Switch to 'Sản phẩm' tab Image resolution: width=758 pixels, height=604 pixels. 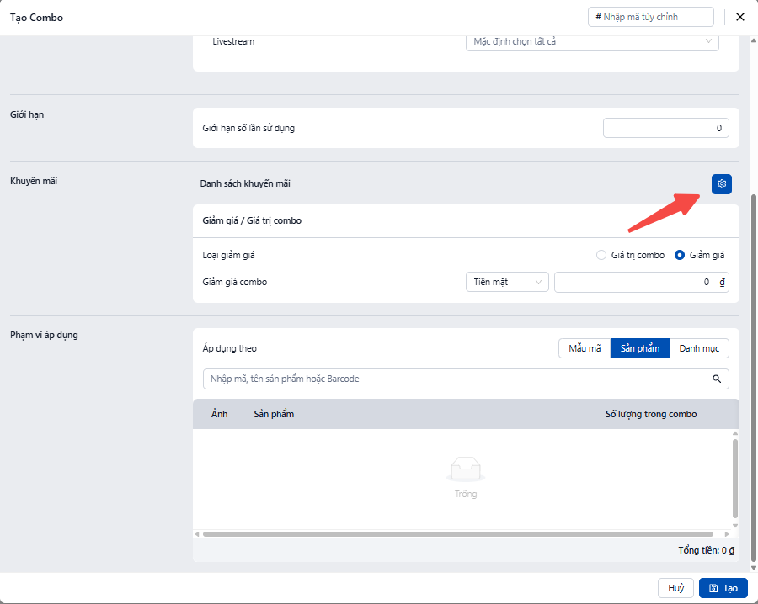[639, 348]
